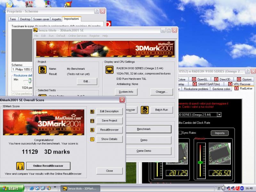Switch to the Screen saver tab
The height and width of the screenshot is (192, 256).
(41, 19)
